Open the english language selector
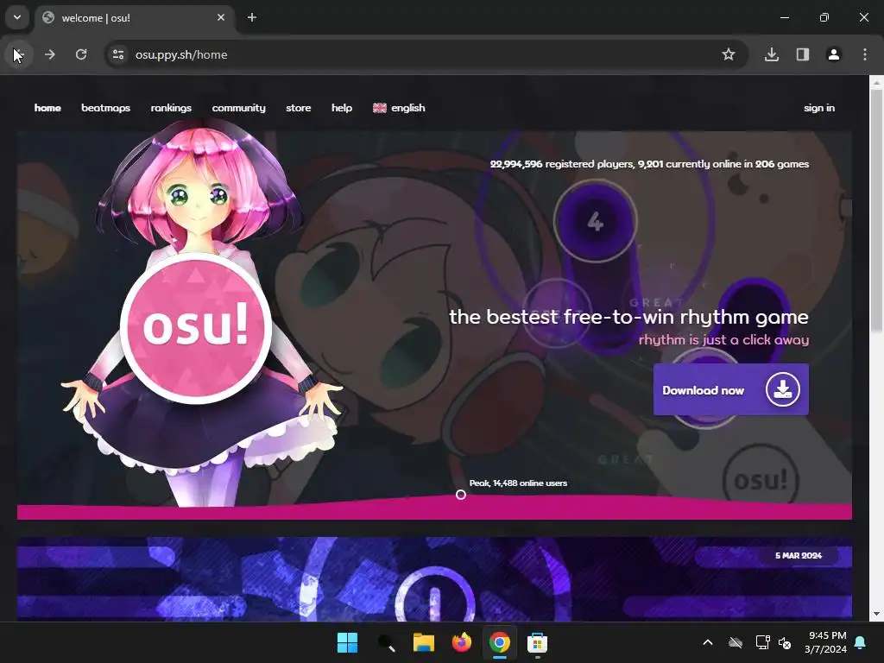This screenshot has height=663, width=884. point(399,108)
